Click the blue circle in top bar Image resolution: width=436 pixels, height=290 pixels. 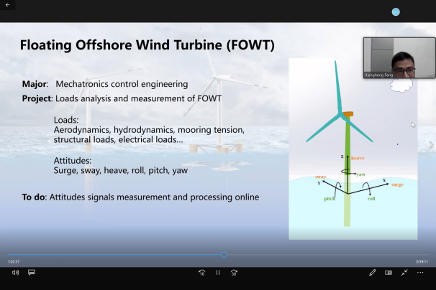(396, 12)
